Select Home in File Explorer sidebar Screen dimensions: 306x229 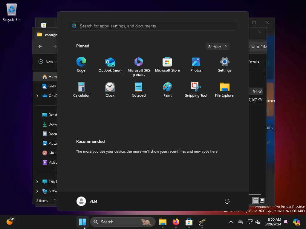point(45,77)
